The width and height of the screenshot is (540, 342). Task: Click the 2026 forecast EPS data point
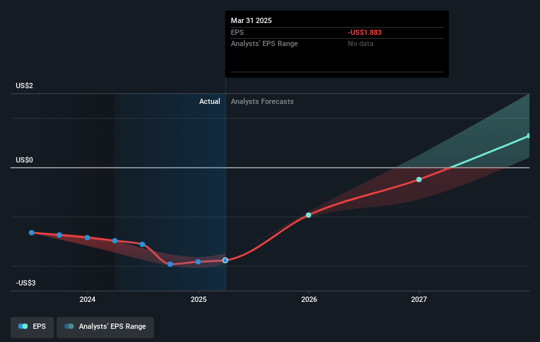(308, 215)
